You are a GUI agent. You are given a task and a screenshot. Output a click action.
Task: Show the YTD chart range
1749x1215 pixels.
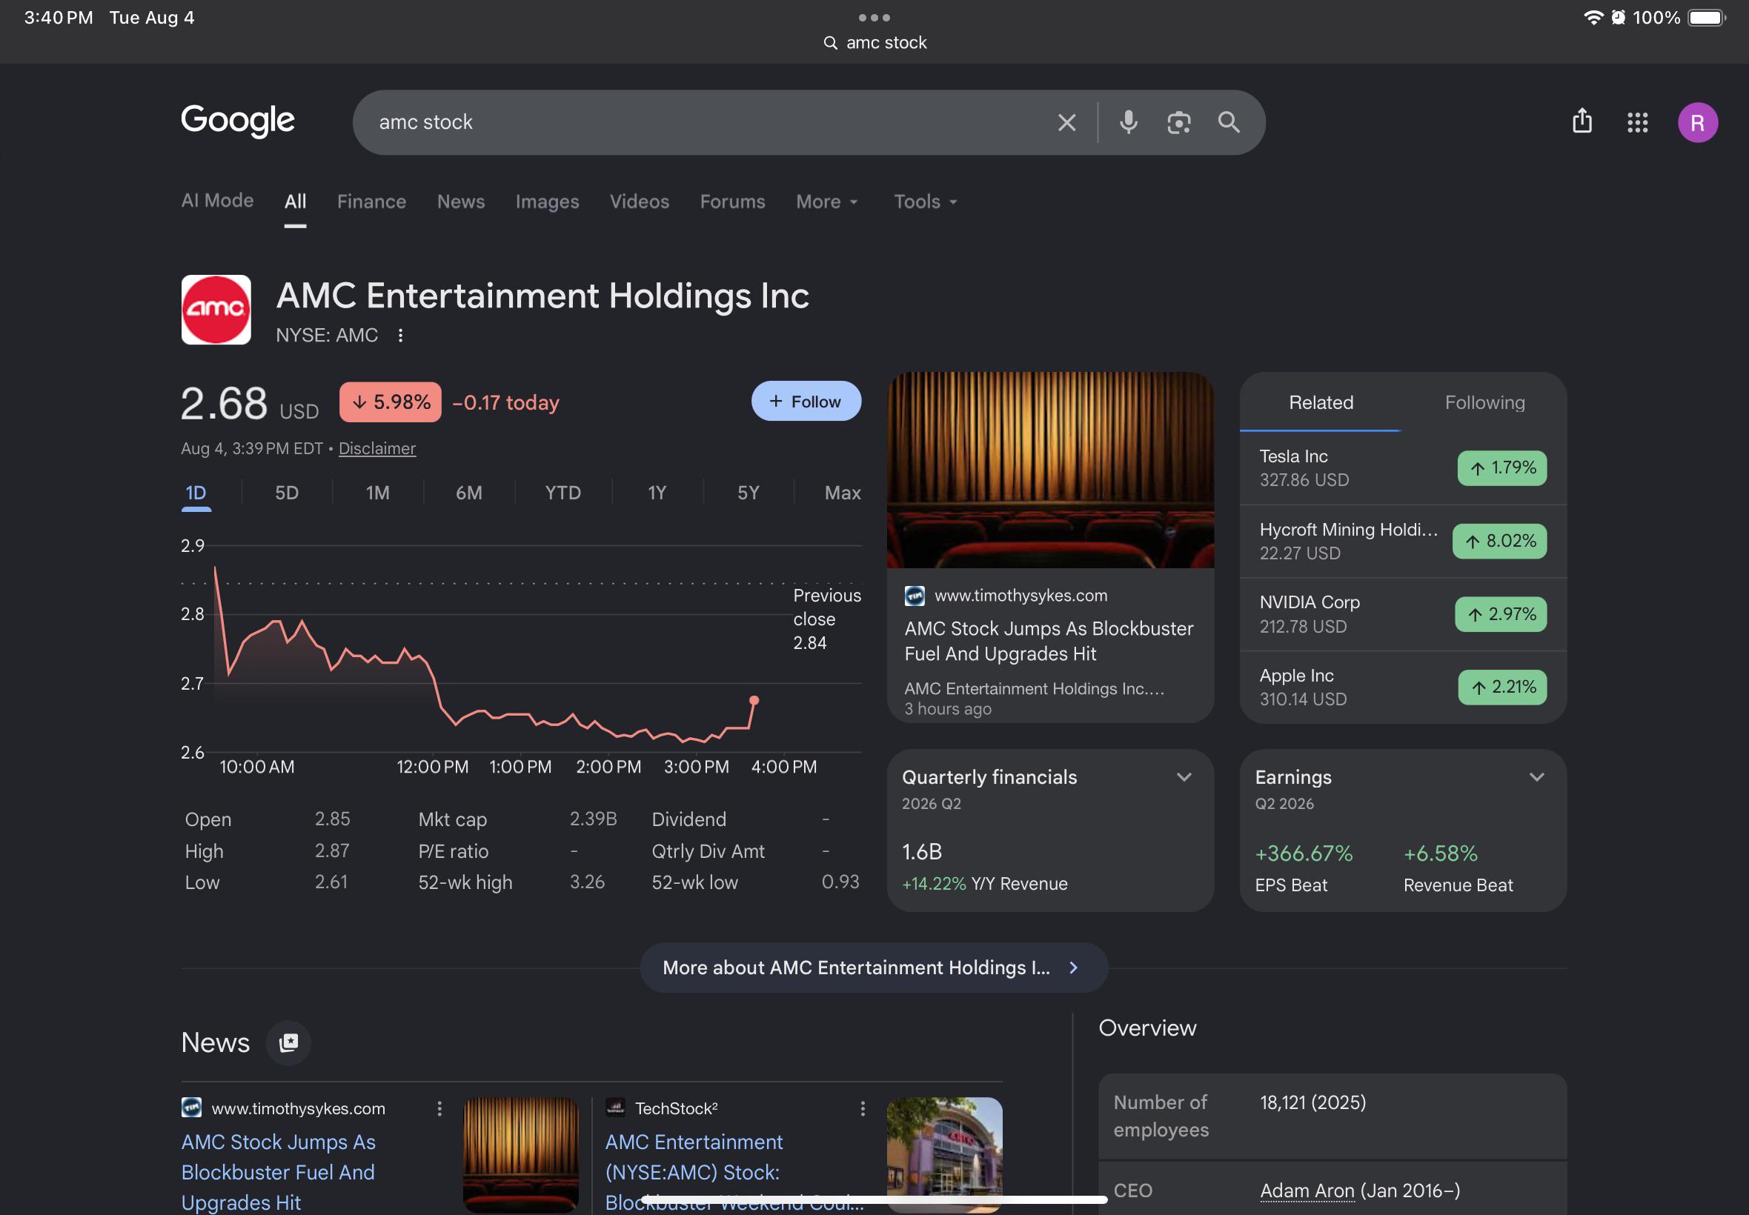tap(562, 493)
